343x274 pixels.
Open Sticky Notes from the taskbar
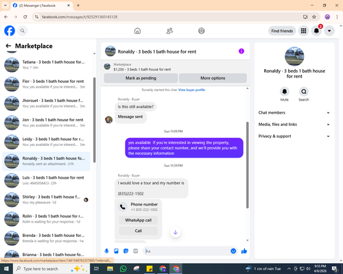(150, 269)
